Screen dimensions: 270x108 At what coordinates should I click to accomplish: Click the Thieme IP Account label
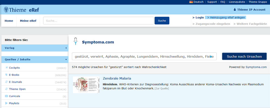click(251, 10)
